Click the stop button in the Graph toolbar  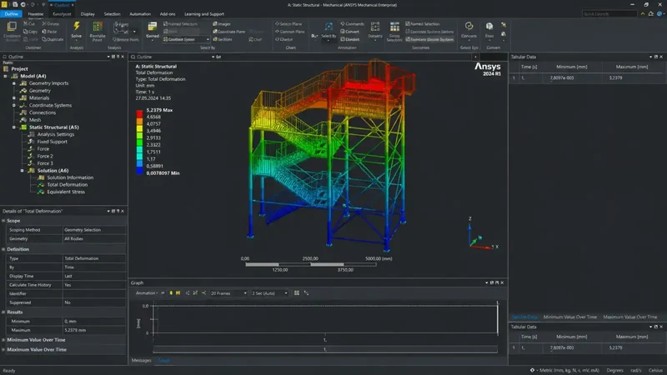tap(171, 293)
